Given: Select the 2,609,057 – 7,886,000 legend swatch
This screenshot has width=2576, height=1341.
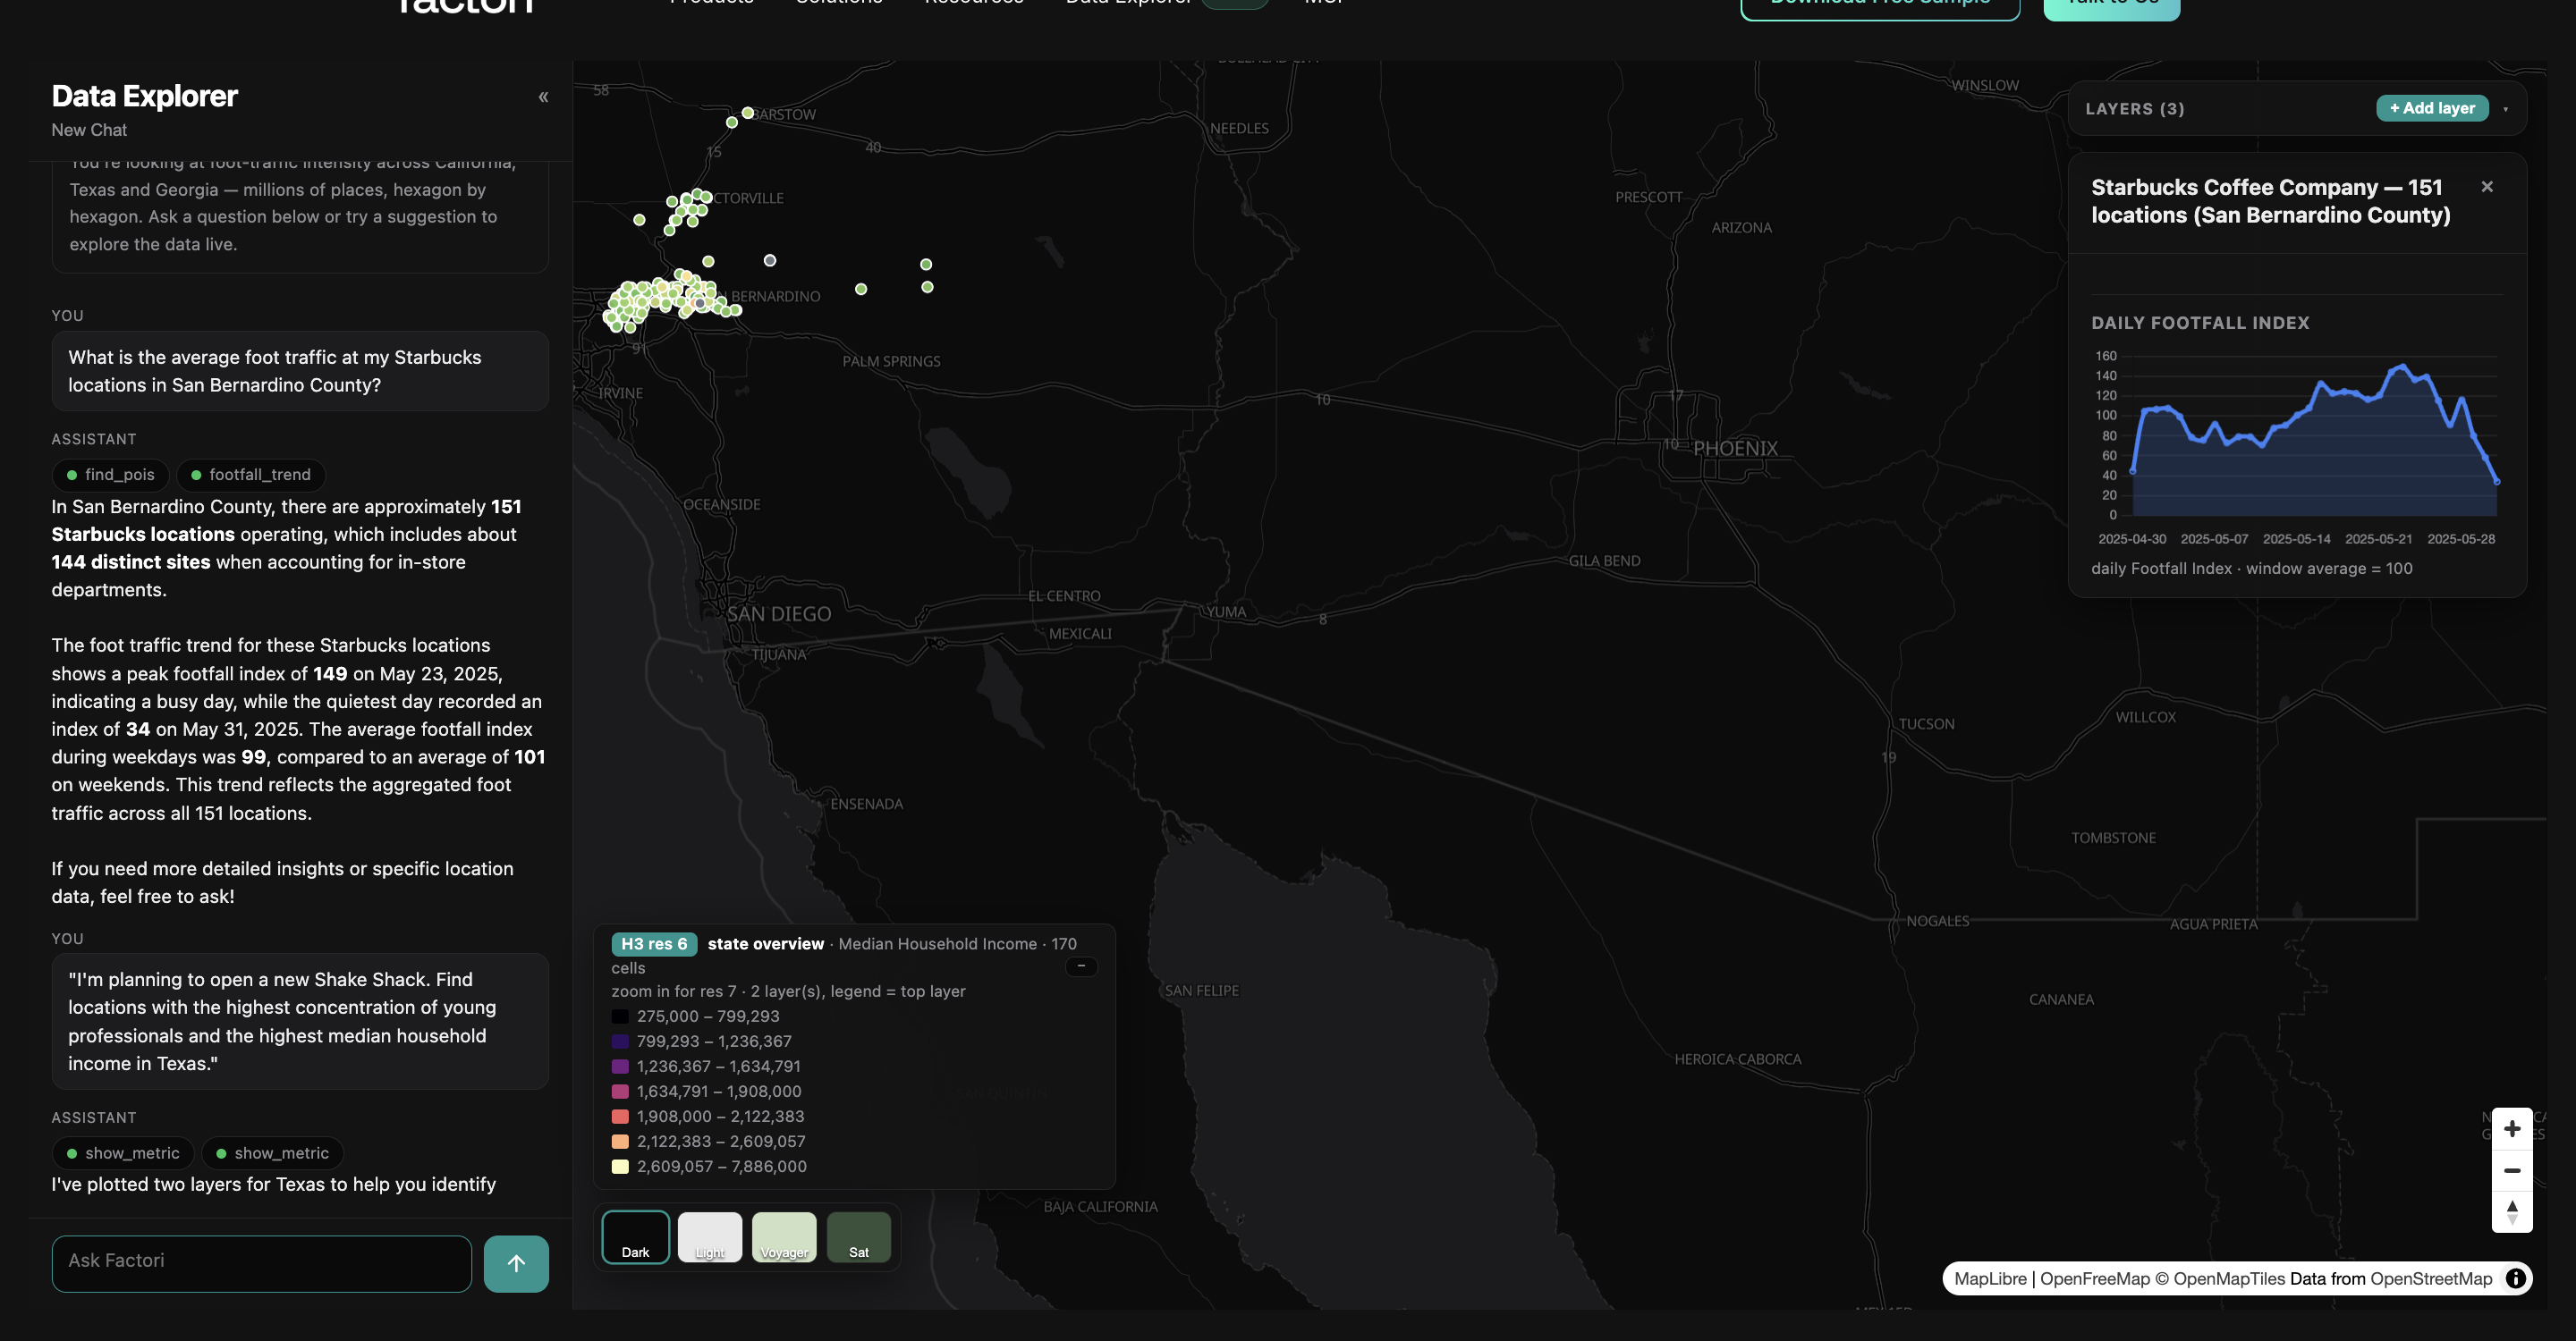Looking at the screenshot, I should coord(620,1166).
